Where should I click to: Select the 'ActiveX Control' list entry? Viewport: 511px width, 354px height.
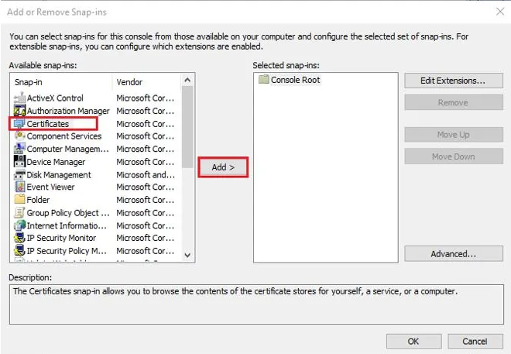coord(55,98)
